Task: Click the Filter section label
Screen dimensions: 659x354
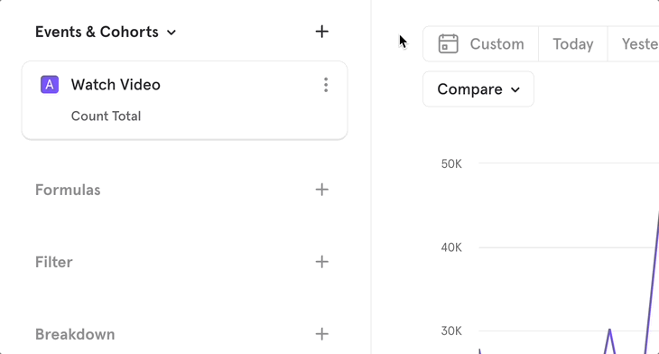Action: (x=54, y=263)
